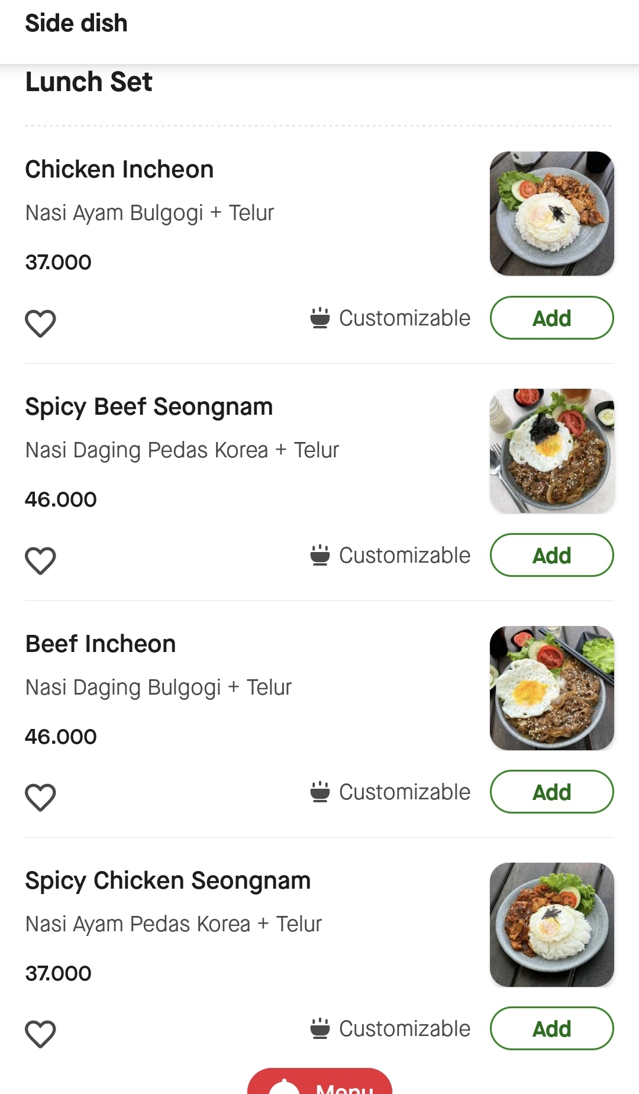
Task: Open the Chicken Incheon food photo
Action: [x=551, y=214]
